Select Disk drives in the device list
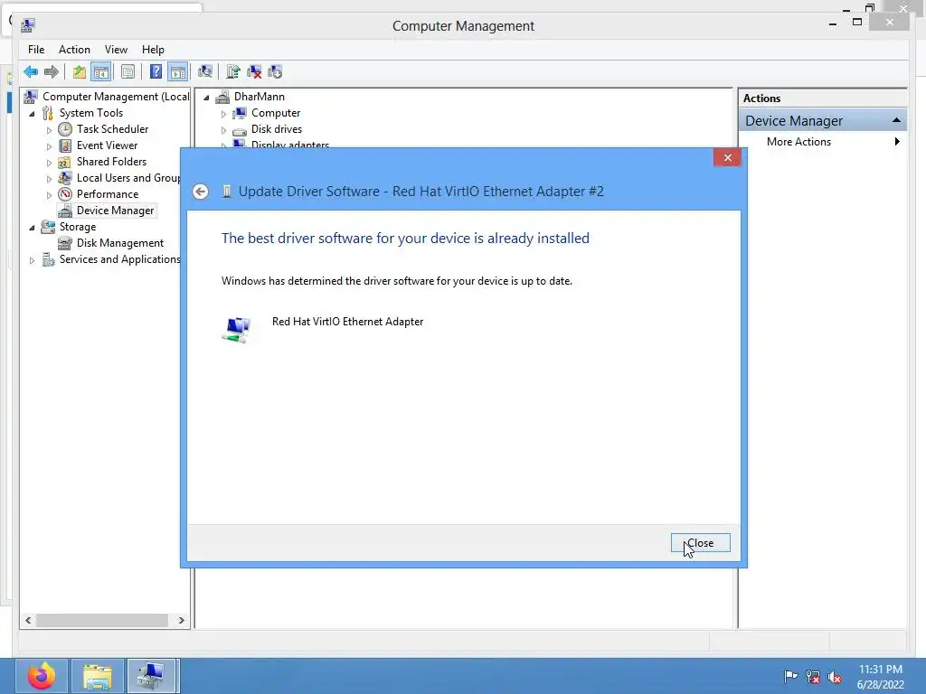 point(277,129)
